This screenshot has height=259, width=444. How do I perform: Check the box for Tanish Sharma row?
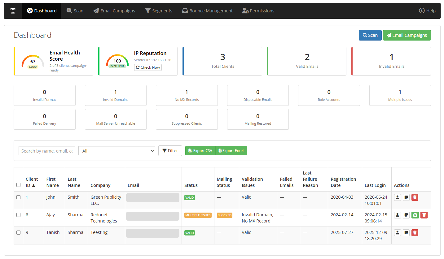[18, 232]
